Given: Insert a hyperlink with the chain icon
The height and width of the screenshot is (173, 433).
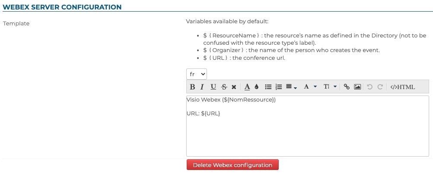Looking at the screenshot, I should pyautogui.click(x=346, y=87).
